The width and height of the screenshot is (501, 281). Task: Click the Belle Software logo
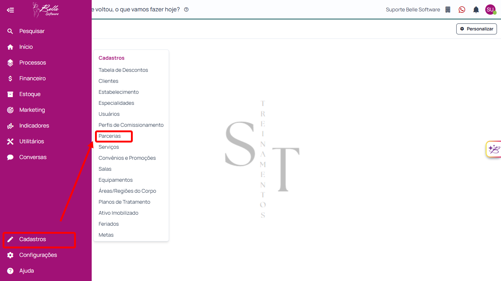pos(46,10)
